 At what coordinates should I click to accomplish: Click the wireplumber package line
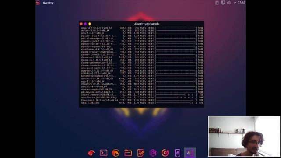tap(142, 49)
